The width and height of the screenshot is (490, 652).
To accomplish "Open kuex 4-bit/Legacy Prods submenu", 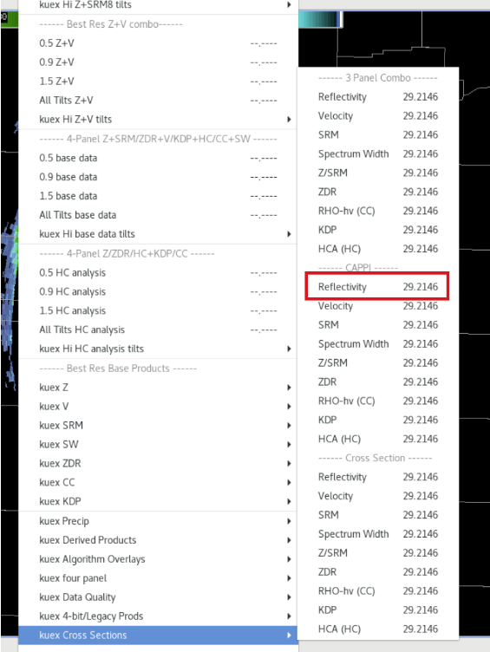I will [158, 616].
